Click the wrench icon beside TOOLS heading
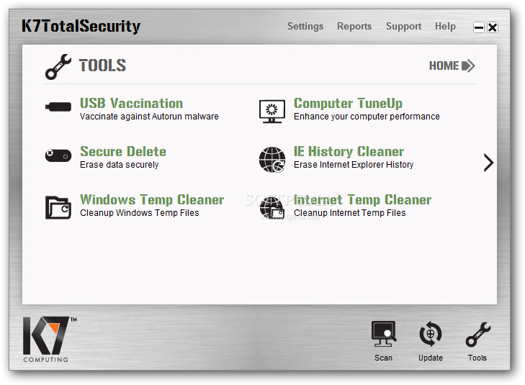This screenshot has height=385, width=525. (58, 66)
